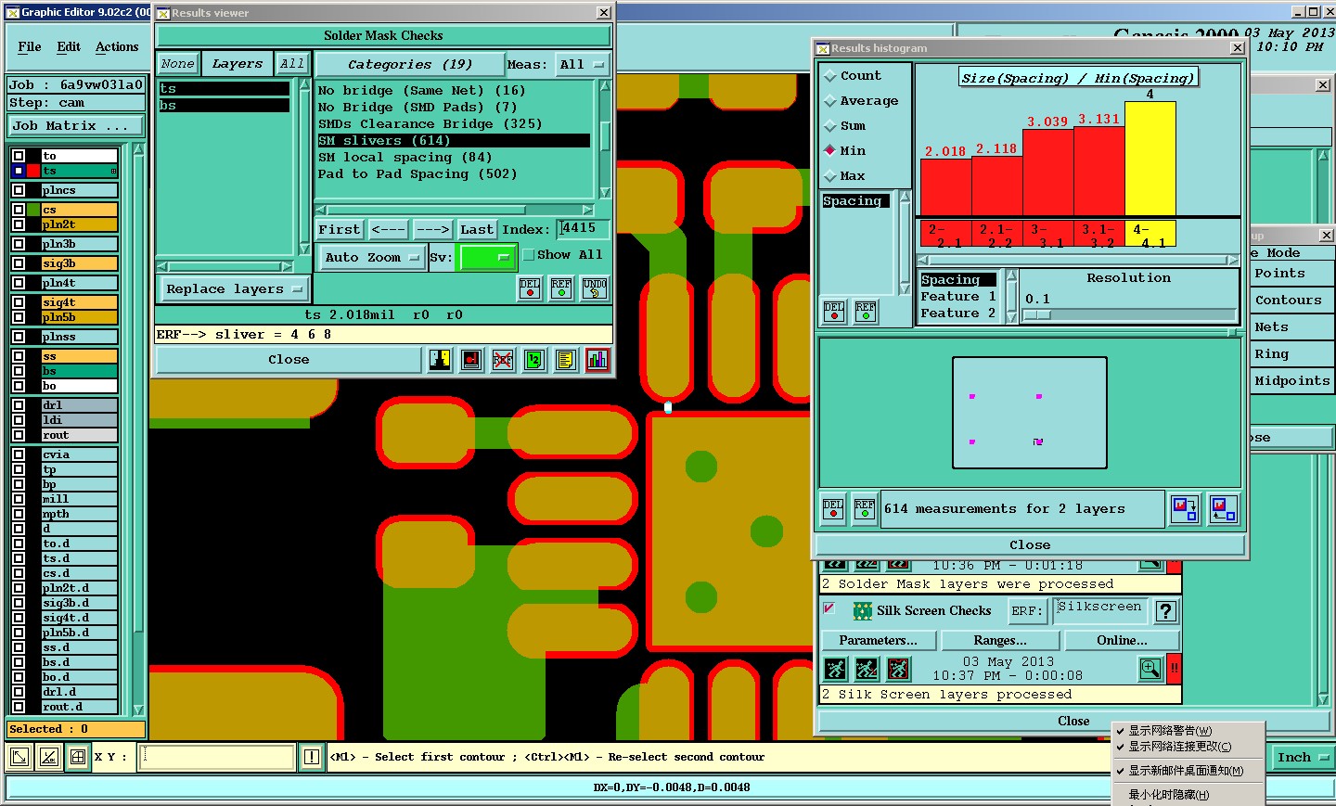Click the DEL icon in Results viewer
Image resolution: width=1336 pixels, height=806 pixels.
coord(530,288)
